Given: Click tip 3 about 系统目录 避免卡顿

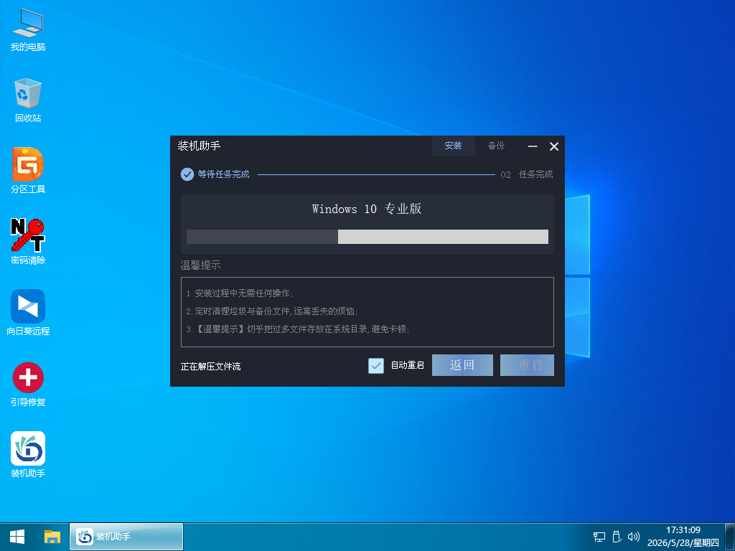Looking at the screenshot, I should 298,329.
